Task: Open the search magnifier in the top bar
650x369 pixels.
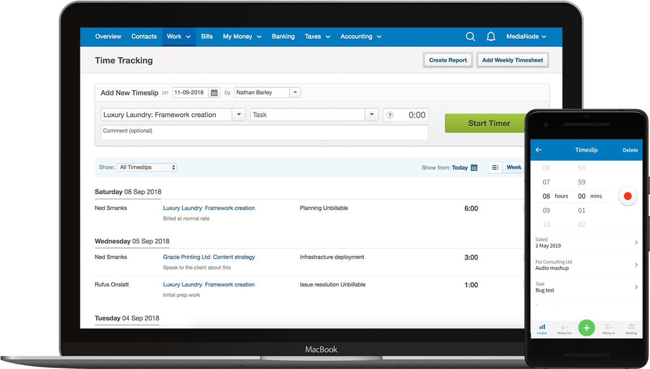Action: (470, 37)
